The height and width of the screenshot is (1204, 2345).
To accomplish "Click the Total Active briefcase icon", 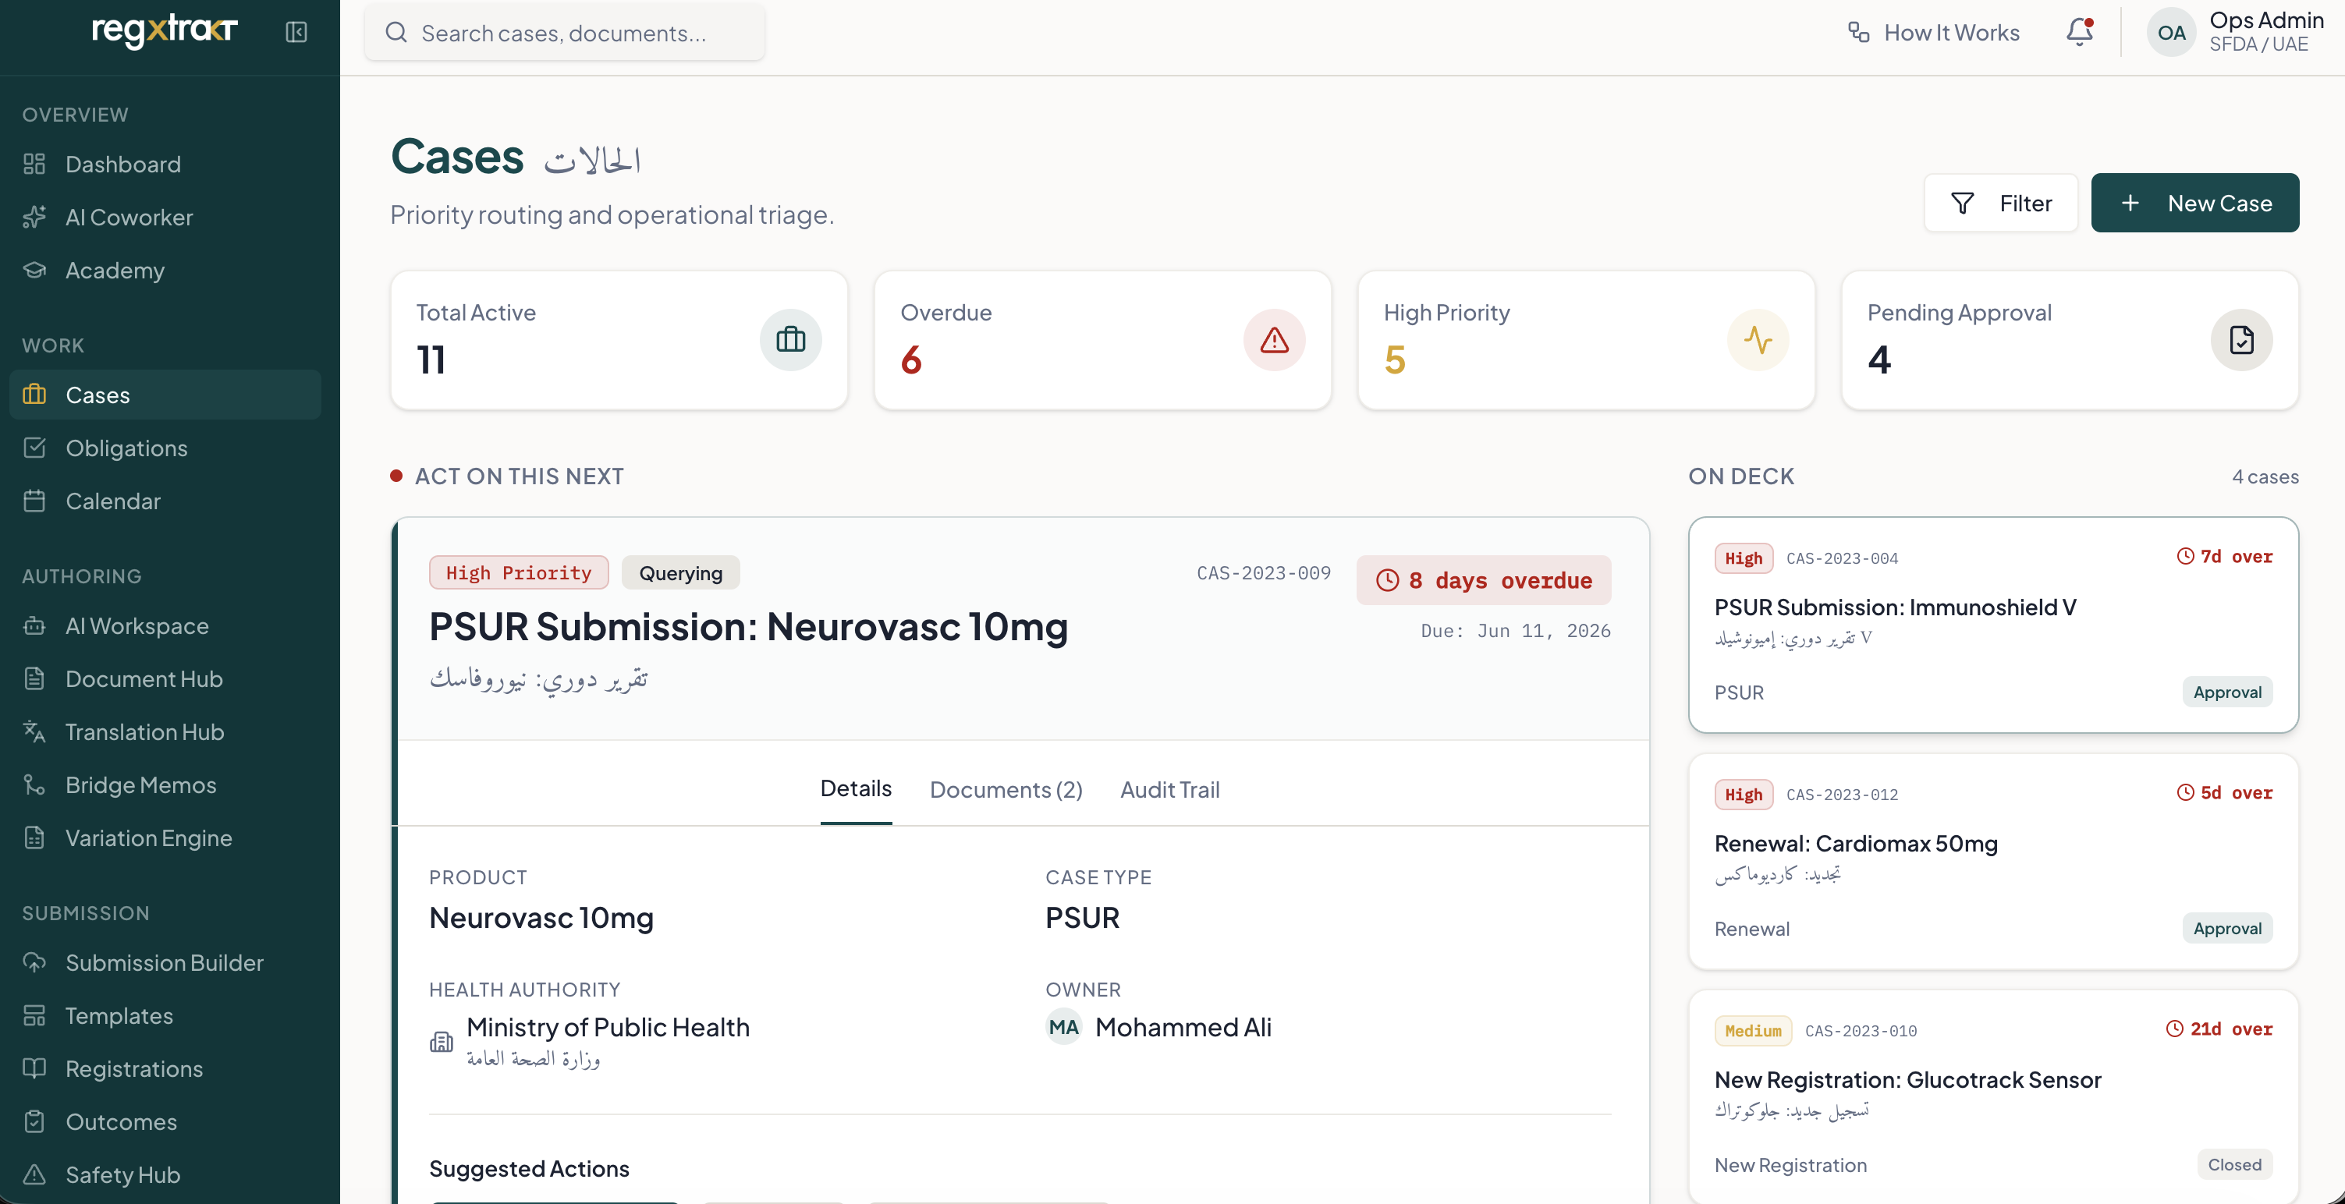I will [790, 339].
